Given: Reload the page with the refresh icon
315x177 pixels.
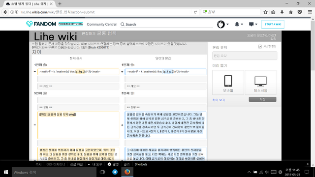Looking at the screenshot, I should [195, 12].
